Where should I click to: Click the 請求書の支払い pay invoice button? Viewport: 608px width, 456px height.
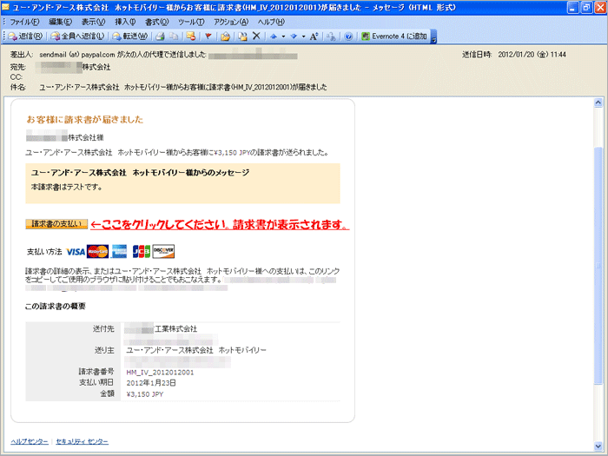coord(56,224)
